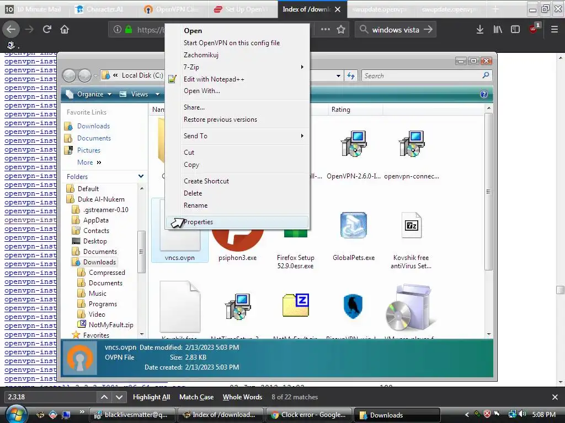The width and height of the screenshot is (565, 423).
Task: Switch to the 10 Minute Mail tab
Action: tap(34, 9)
